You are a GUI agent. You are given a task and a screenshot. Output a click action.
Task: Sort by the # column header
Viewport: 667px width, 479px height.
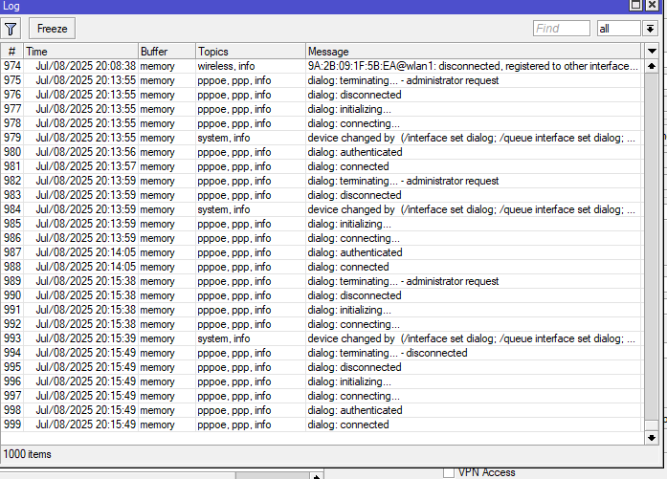tap(11, 52)
